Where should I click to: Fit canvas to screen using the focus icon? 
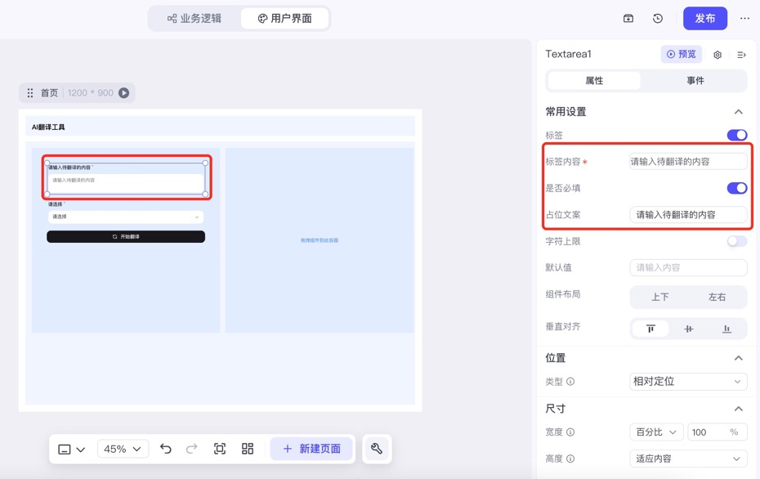click(219, 449)
